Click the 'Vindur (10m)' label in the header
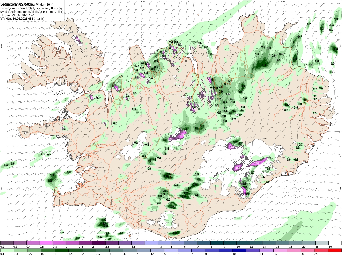This screenshot has height=256, width=342. pos(45,5)
